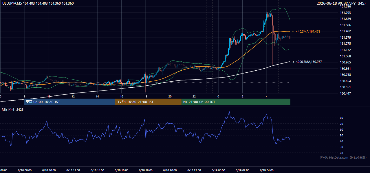Click price axis value 161.068
370x173 pixels.
click(345, 56)
